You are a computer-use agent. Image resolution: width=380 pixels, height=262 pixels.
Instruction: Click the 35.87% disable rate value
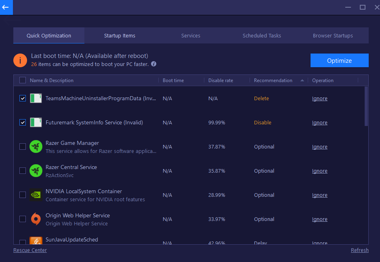coord(217,171)
